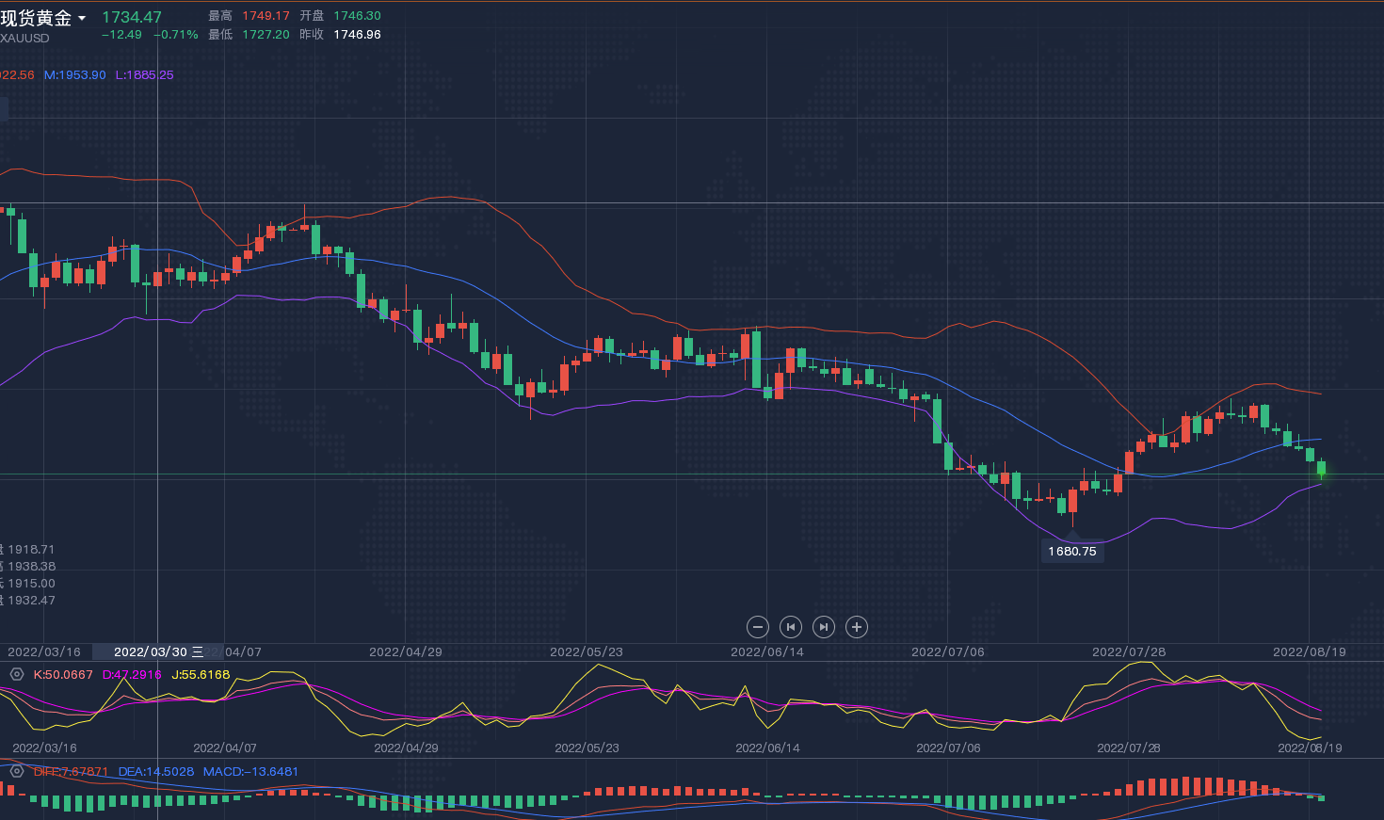1384x820 pixels.
Task: Select the price change −12.49
Action: click(122, 35)
